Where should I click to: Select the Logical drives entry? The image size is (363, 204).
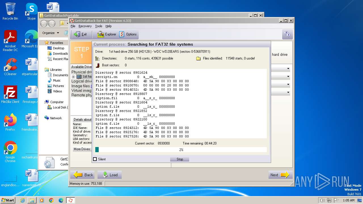pyautogui.click(x=82, y=81)
